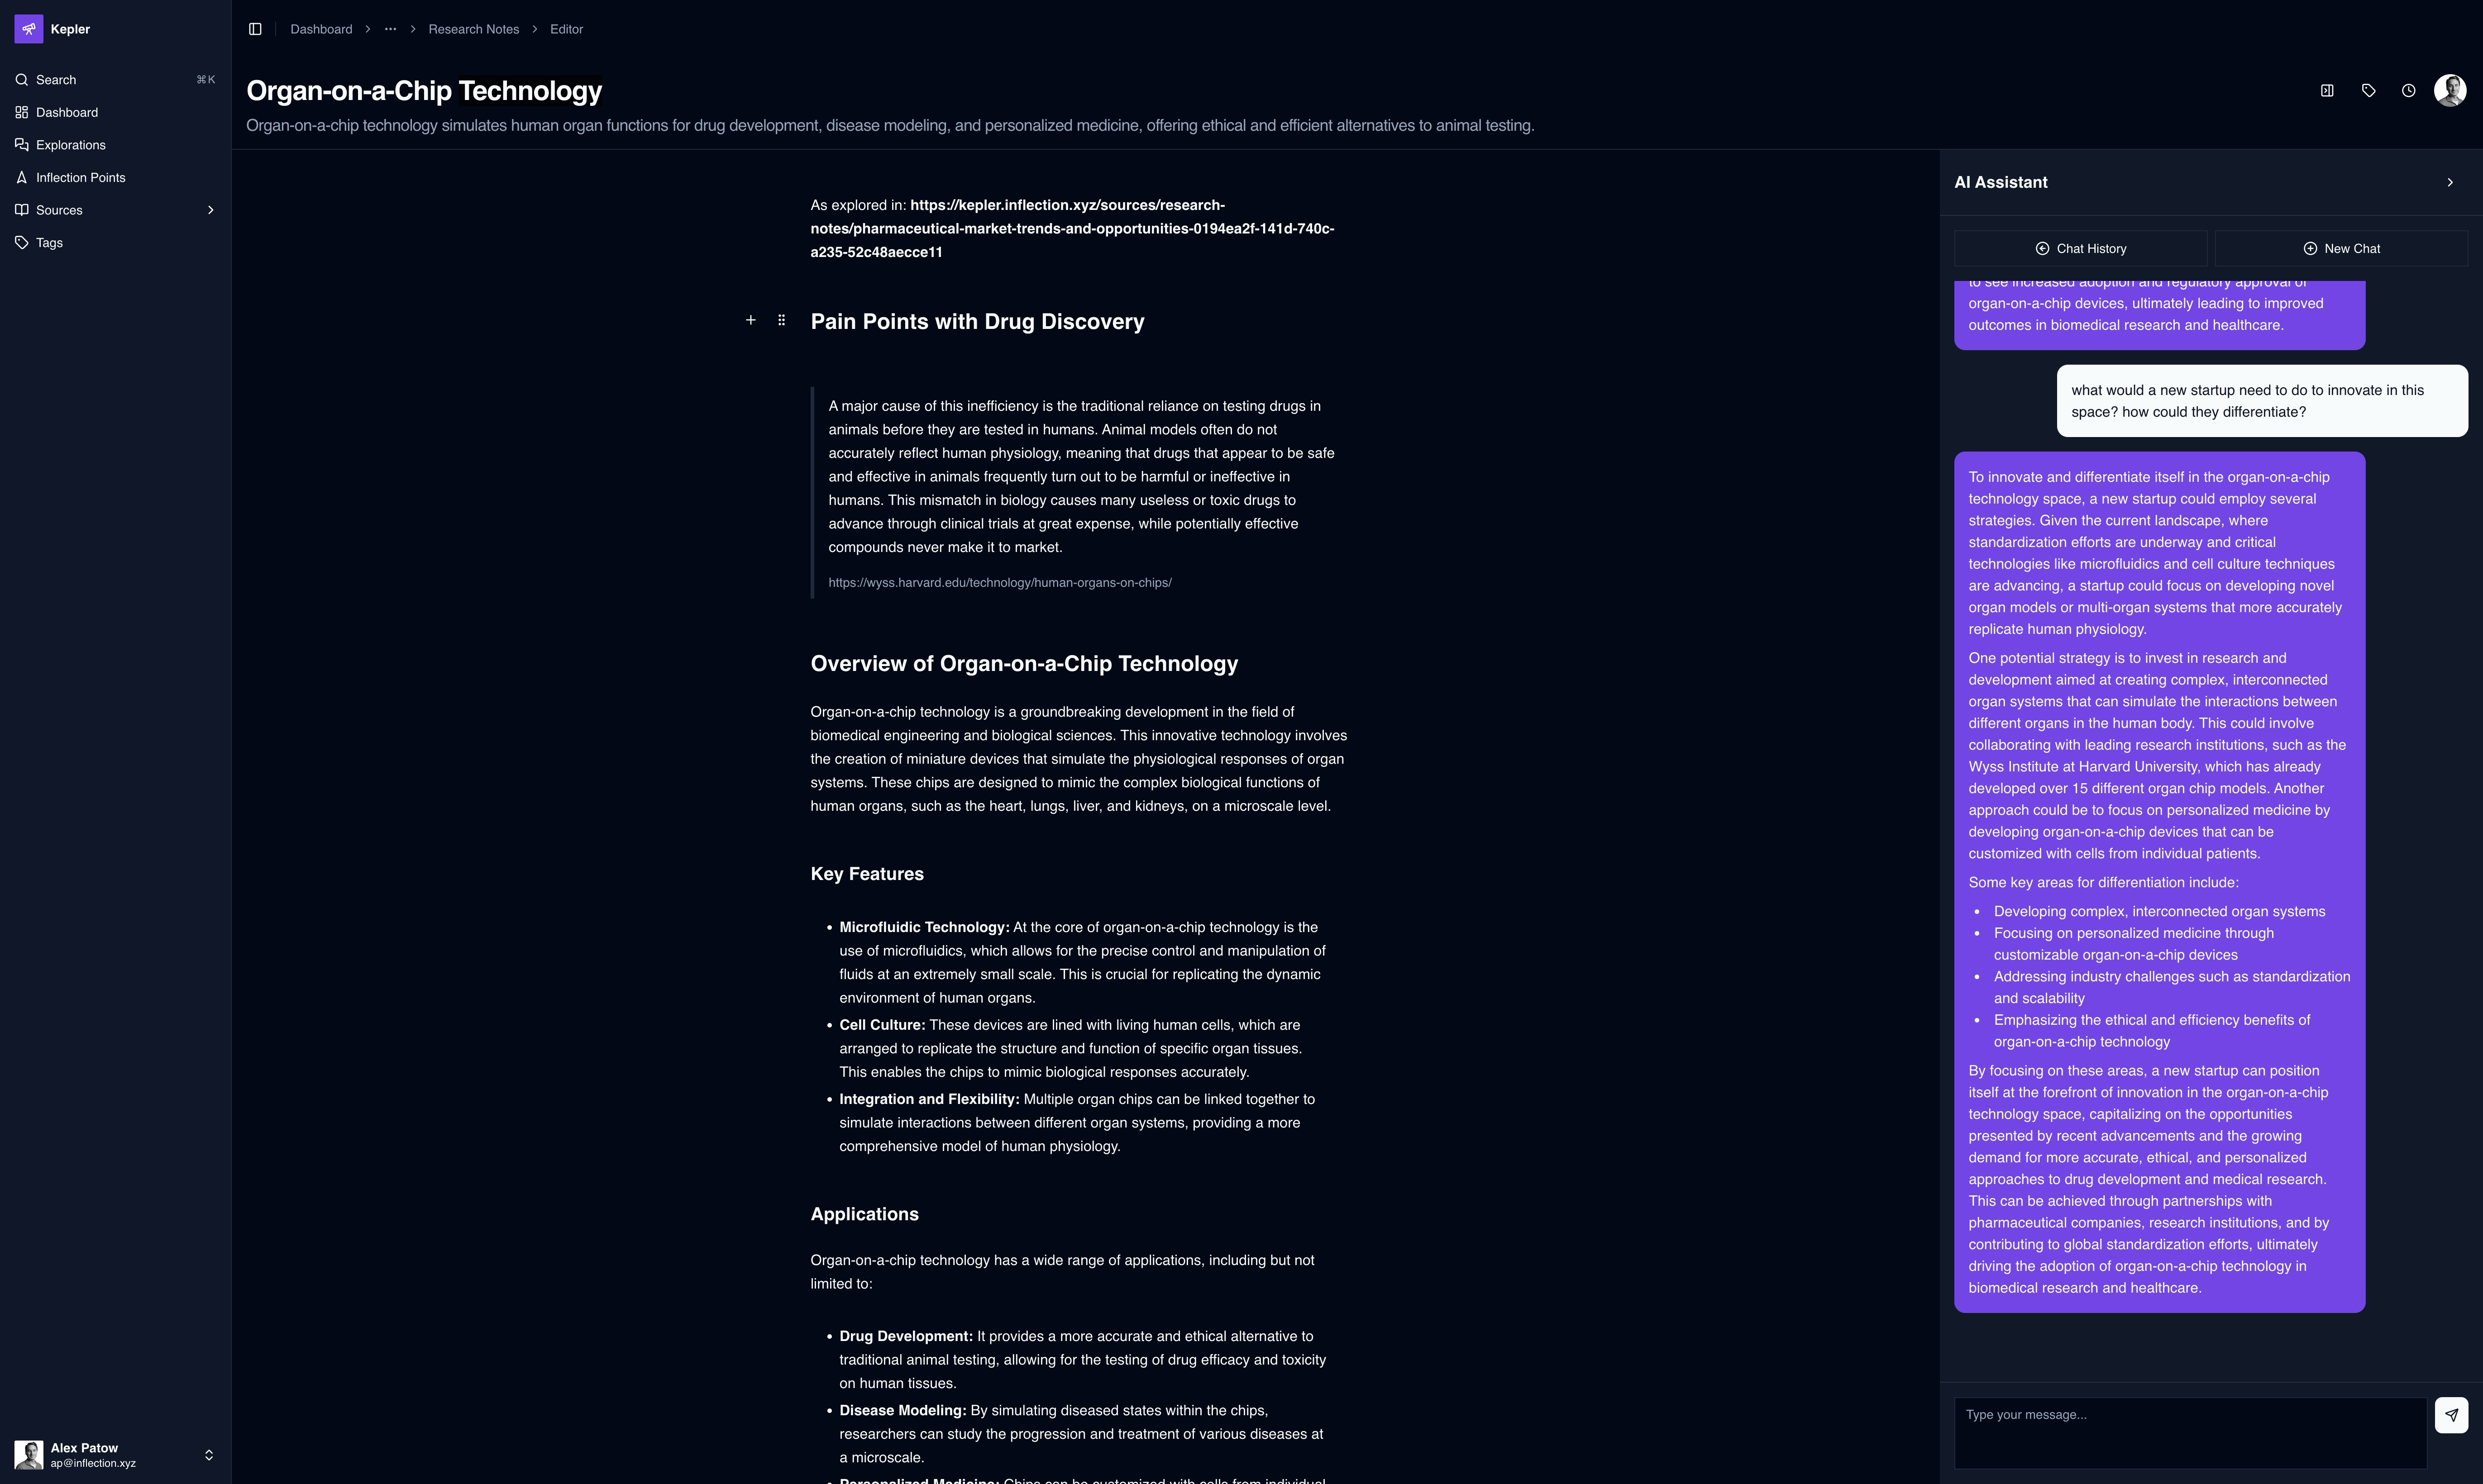The image size is (2483, 1484).
Task: Click the note description subtitle text
Action: point(890,125)
